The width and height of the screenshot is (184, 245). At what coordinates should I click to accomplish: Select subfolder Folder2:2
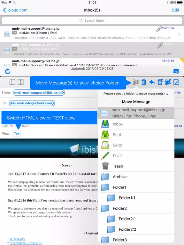[x=136, y=229]
